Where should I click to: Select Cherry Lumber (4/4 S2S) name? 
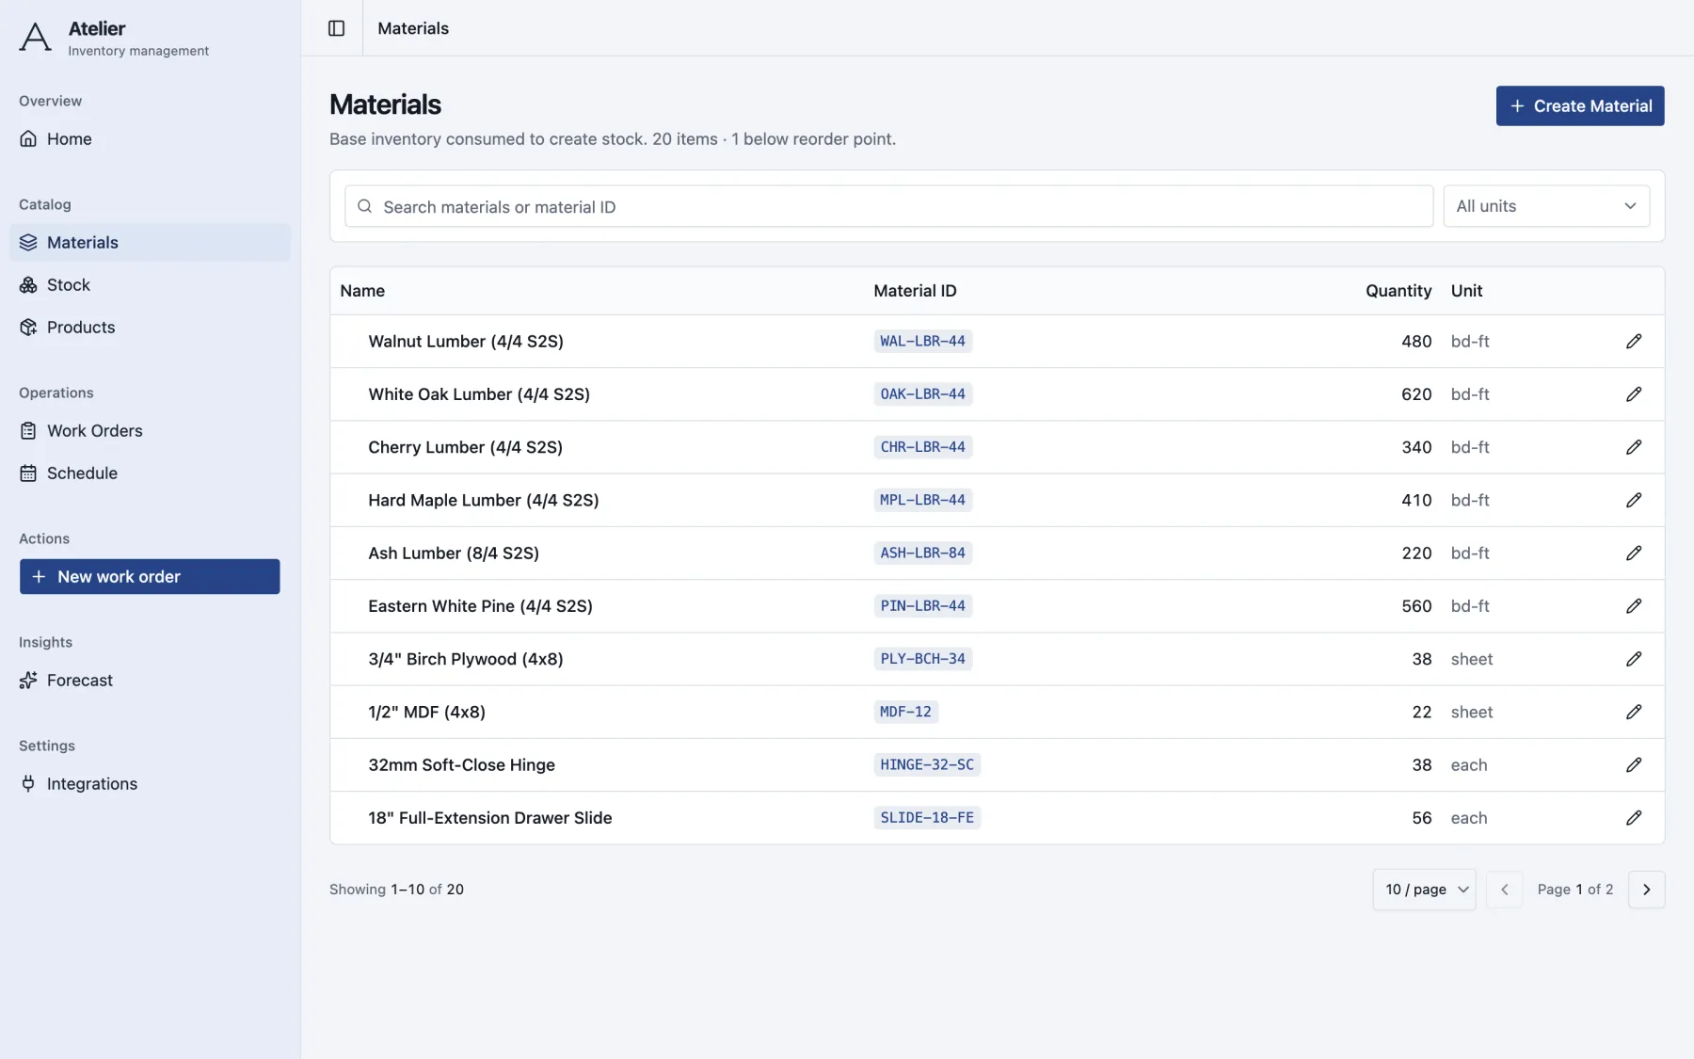[x=465, y=447]
